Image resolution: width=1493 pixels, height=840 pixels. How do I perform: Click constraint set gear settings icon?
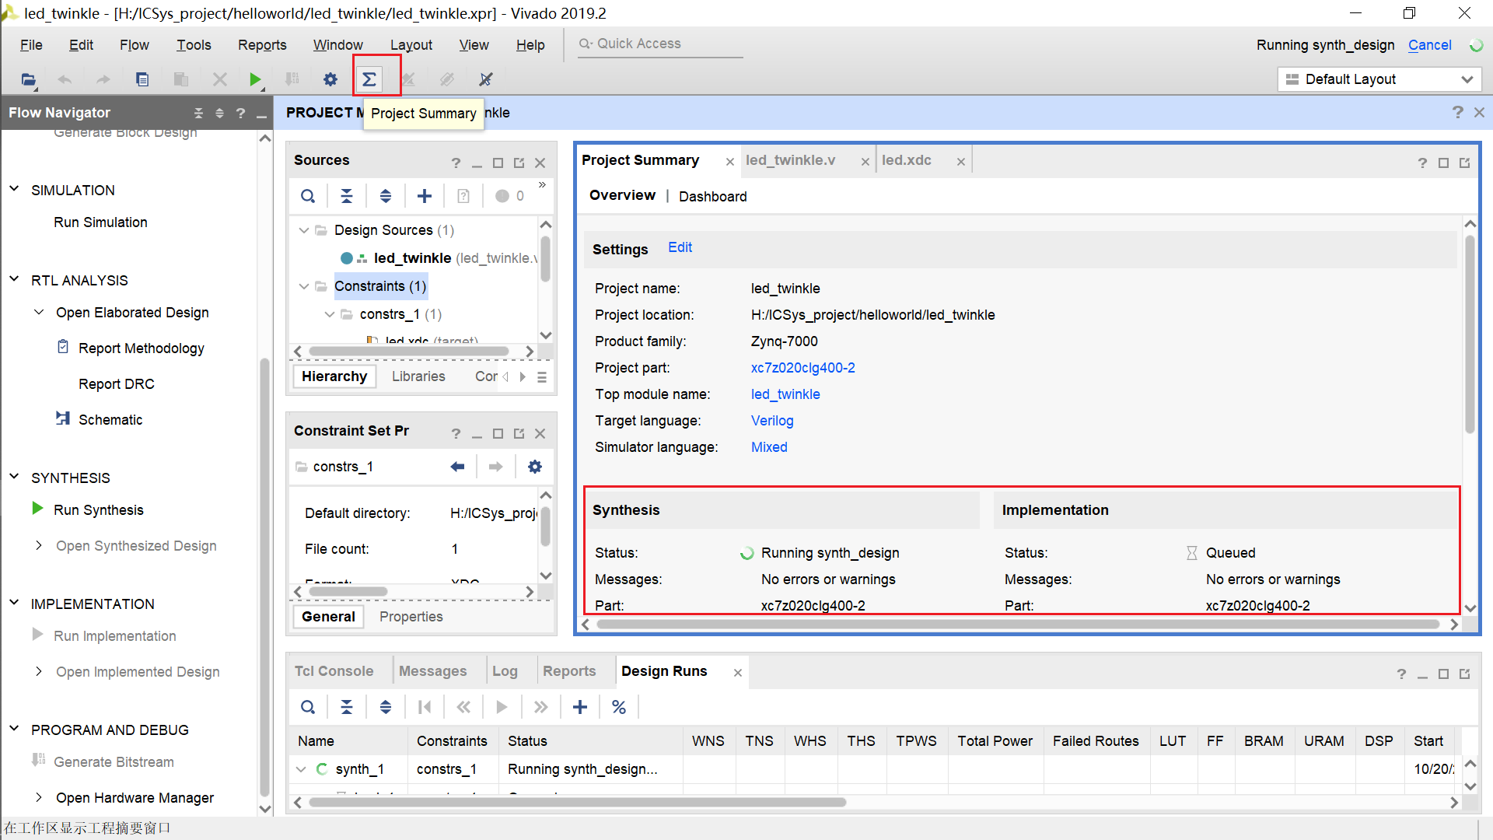click(x=535, y=467)
